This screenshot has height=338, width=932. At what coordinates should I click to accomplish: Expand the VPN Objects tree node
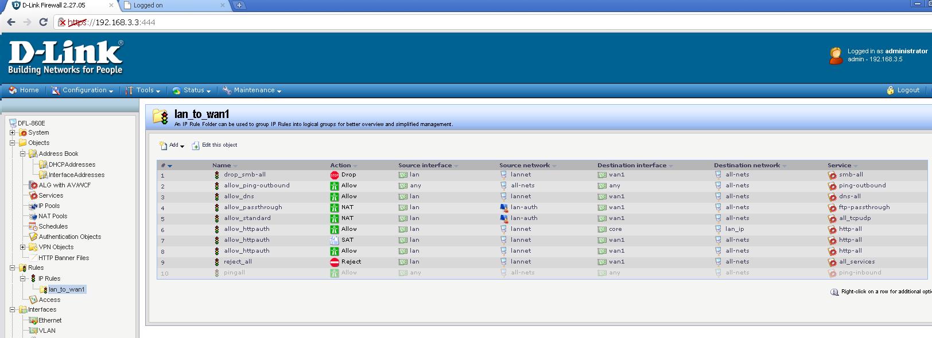point(23,247)
